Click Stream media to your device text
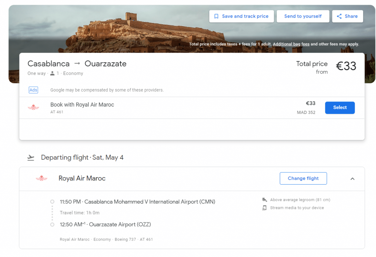This screenshot has width=376, height=257. (x=297, y=208)
